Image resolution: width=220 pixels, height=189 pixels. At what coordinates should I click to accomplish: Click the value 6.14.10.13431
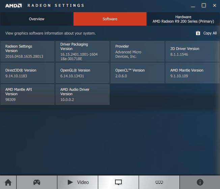pos(72,76)
